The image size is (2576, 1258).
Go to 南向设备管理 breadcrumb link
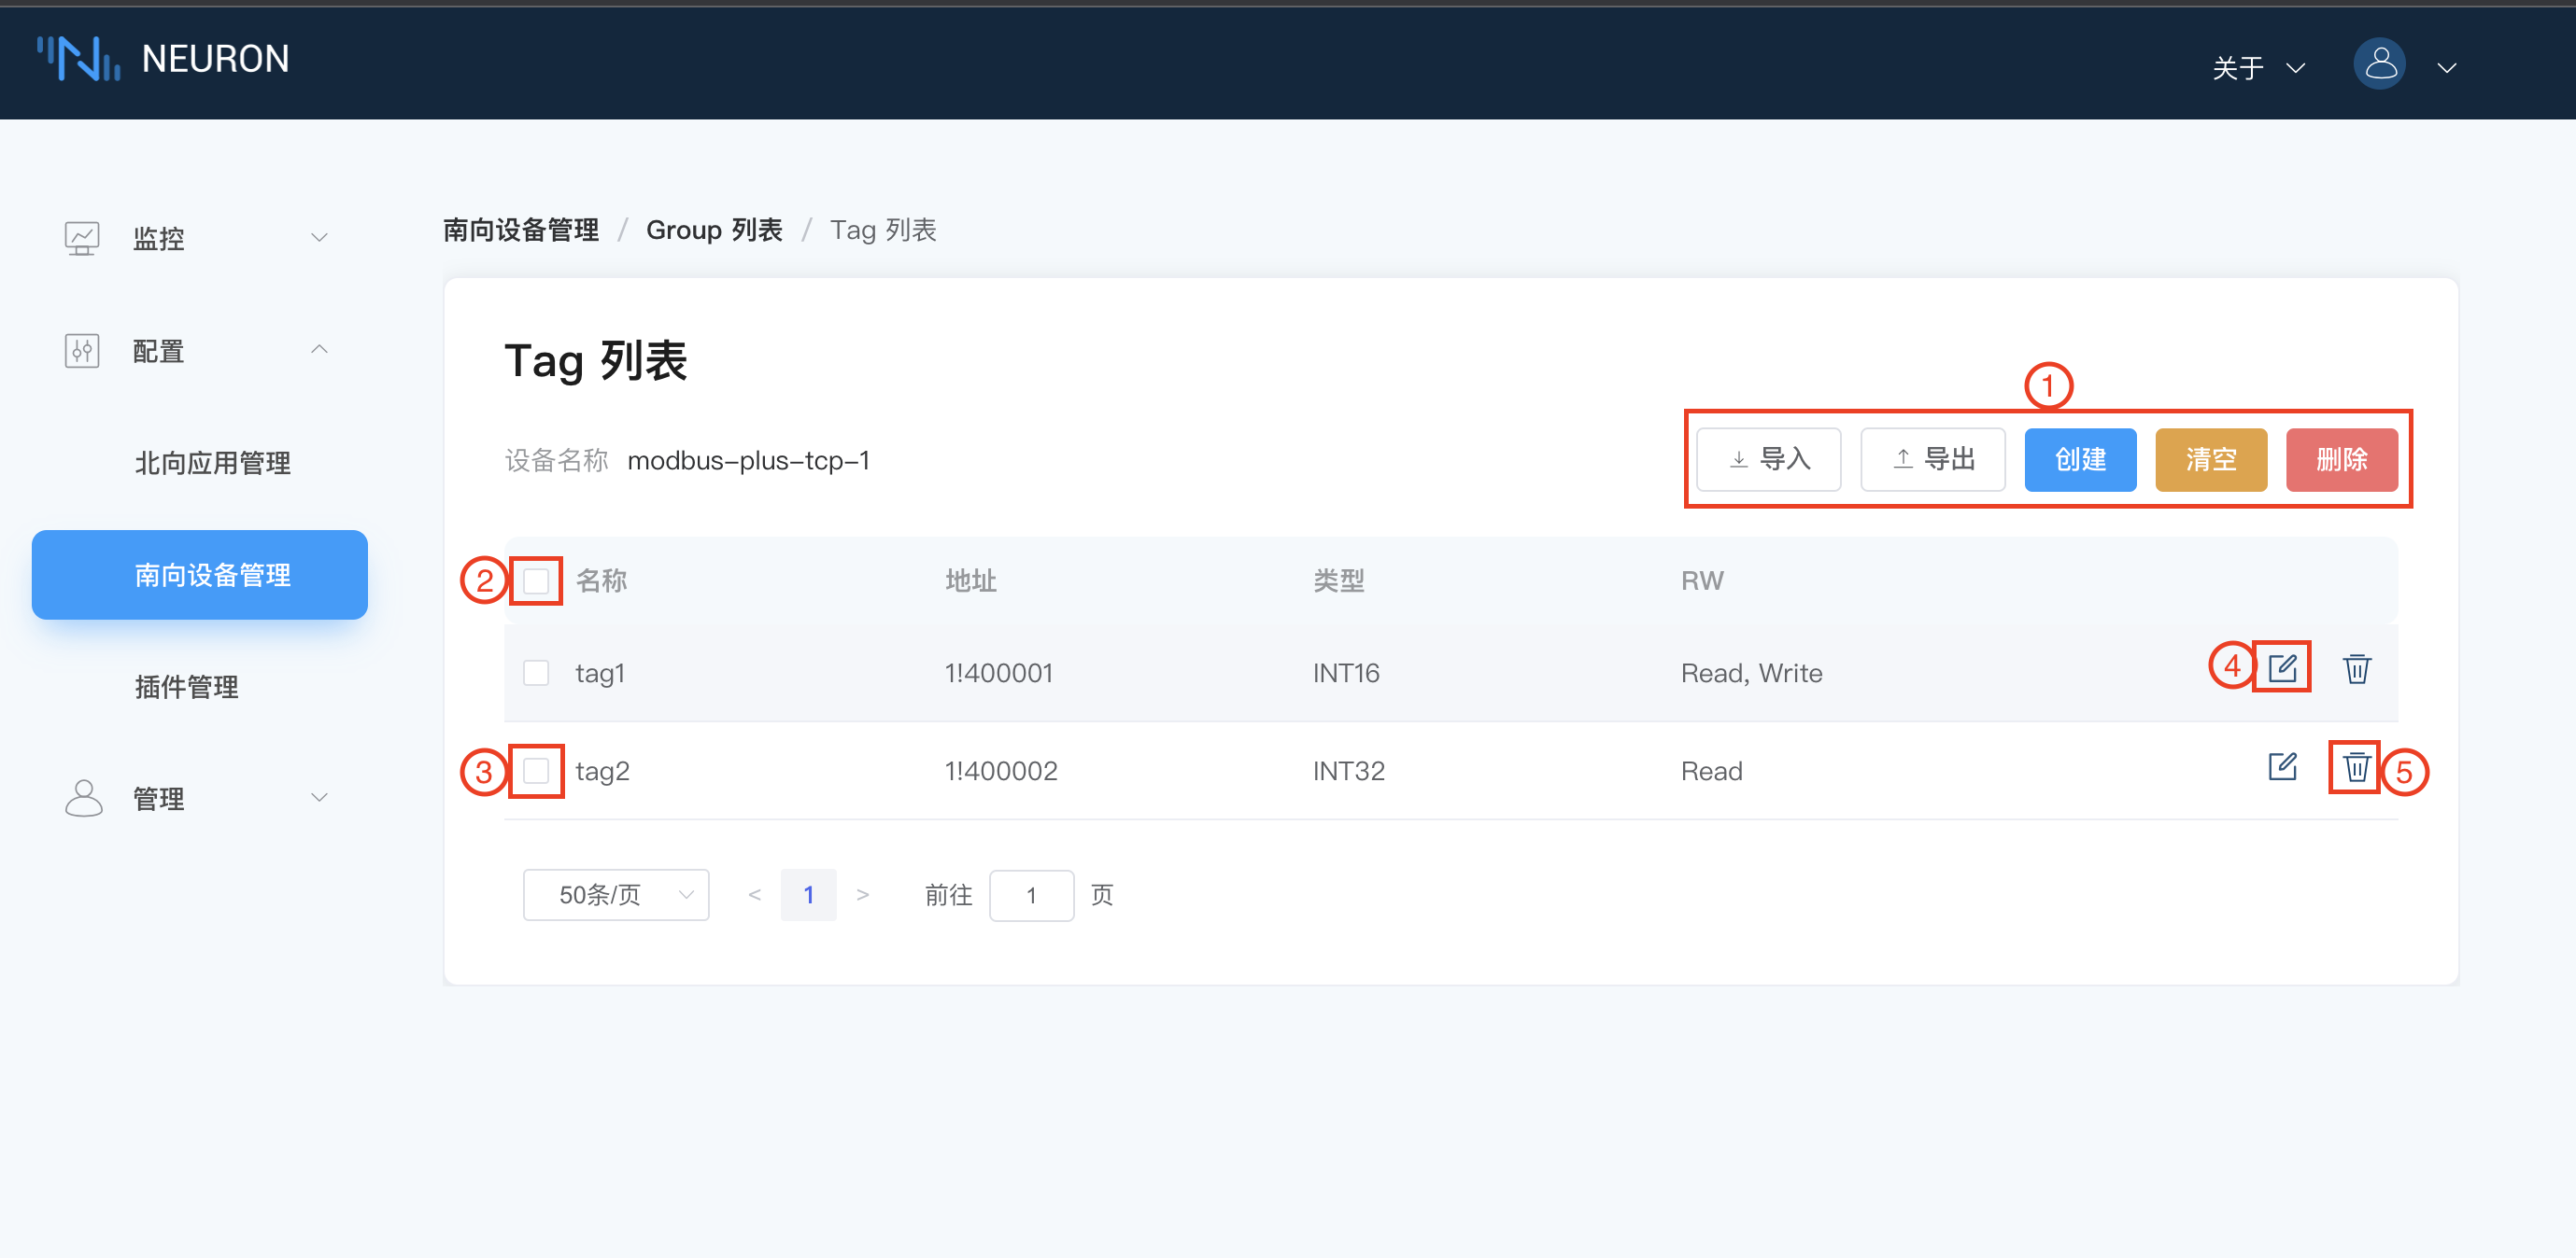[521, 230]
